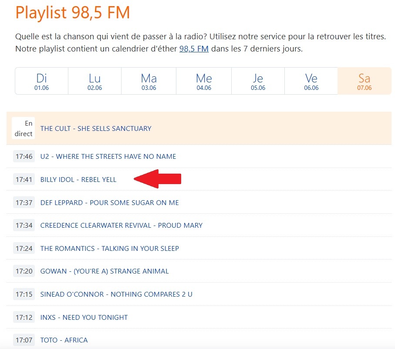395x349 pixels.
Task: Select the Me 04.06 day tab
Action: pyautogui.click(x=203, y=81)
